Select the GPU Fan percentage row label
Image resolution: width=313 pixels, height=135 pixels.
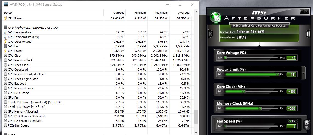[14, 97]
